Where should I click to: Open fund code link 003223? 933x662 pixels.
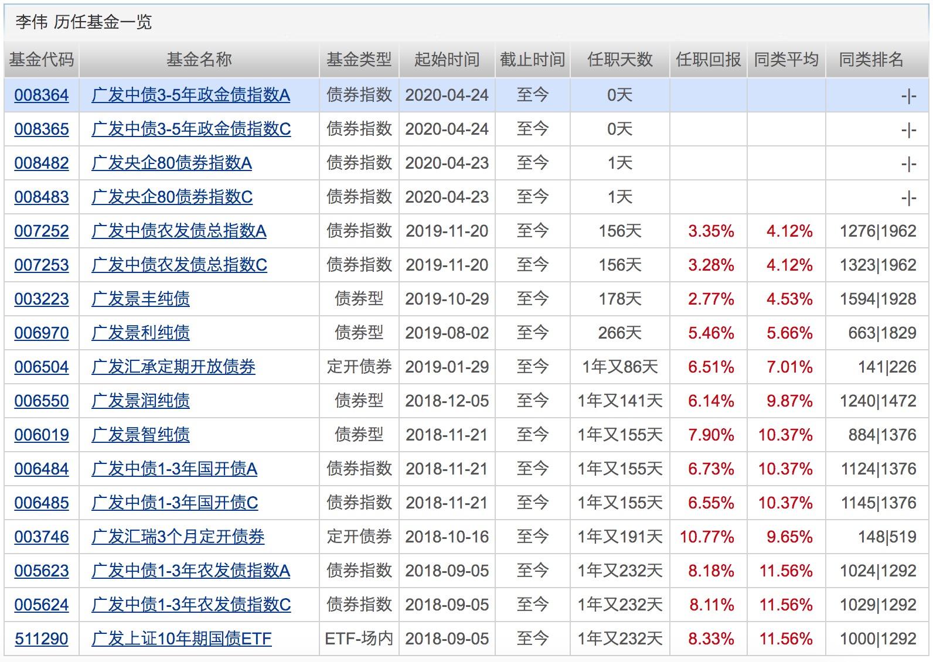pos(42,299)
